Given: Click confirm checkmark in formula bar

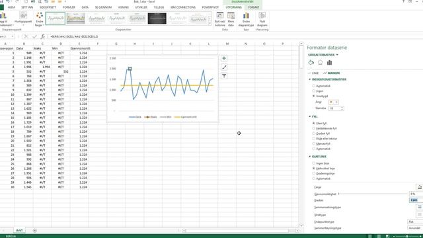Looking at the screenshot, I should point(34,36).
